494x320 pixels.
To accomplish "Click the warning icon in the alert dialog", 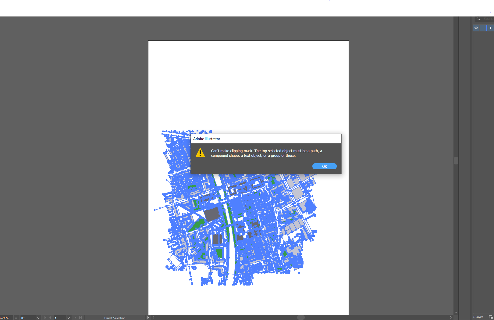I will (x=200, y=153).
